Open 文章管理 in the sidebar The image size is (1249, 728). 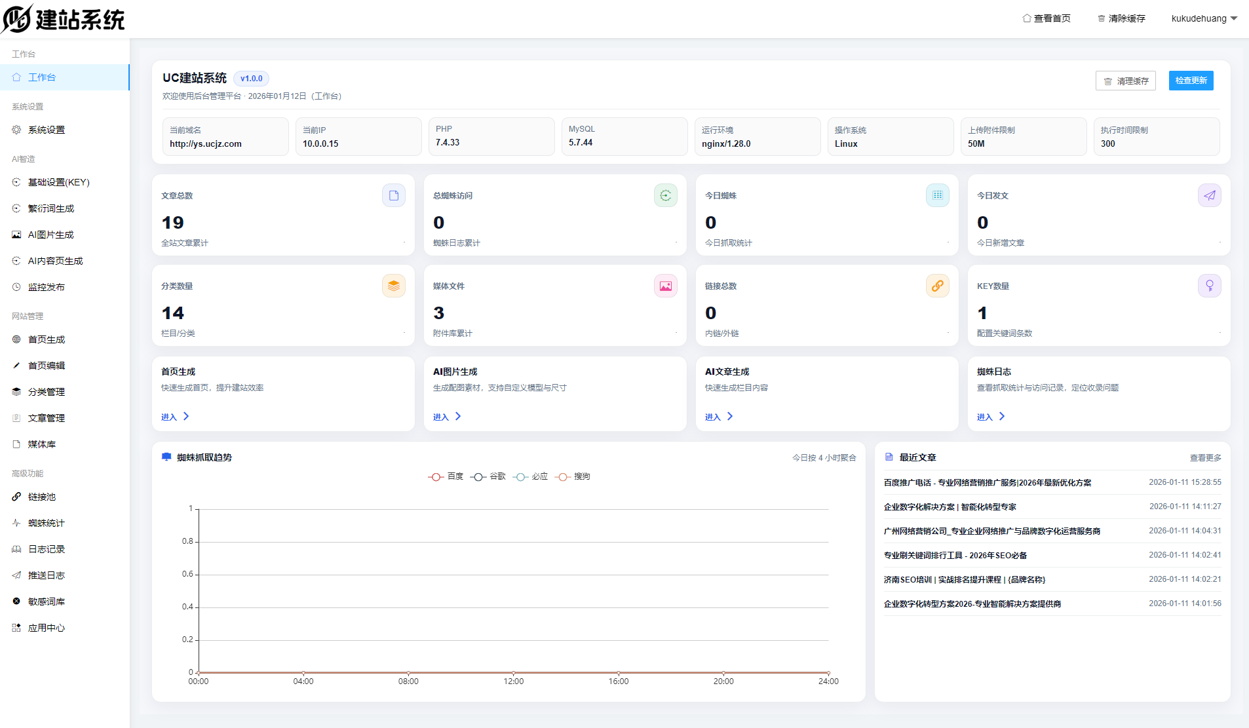46,418
